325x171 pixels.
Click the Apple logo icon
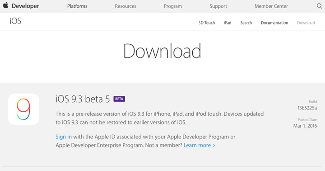pos(5,5)
